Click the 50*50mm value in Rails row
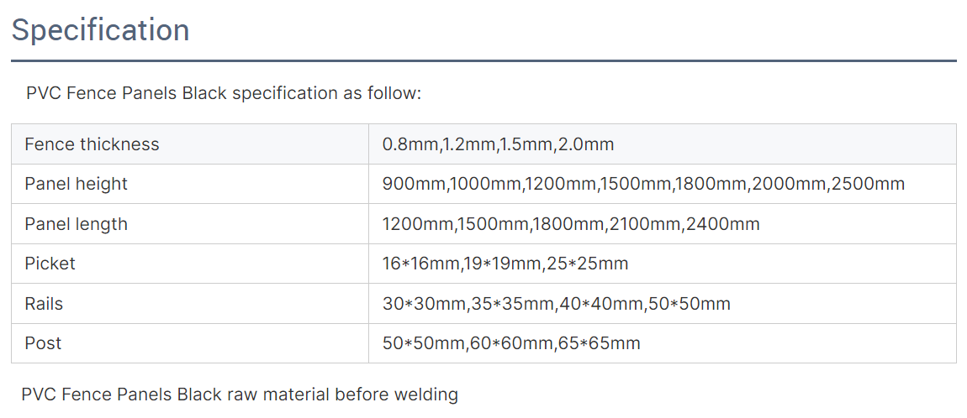Viewport: 967px width, 418px height. coord(690,304)
